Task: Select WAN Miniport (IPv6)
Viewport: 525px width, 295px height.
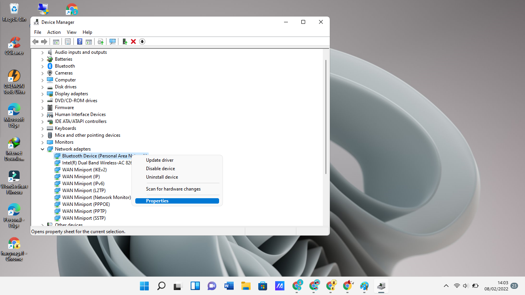Action: click(83, 184)
